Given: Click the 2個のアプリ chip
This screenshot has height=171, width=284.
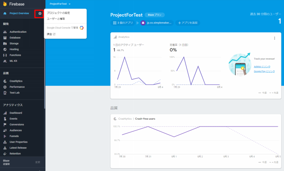Looking at the screenshot, I should (123, 23).
